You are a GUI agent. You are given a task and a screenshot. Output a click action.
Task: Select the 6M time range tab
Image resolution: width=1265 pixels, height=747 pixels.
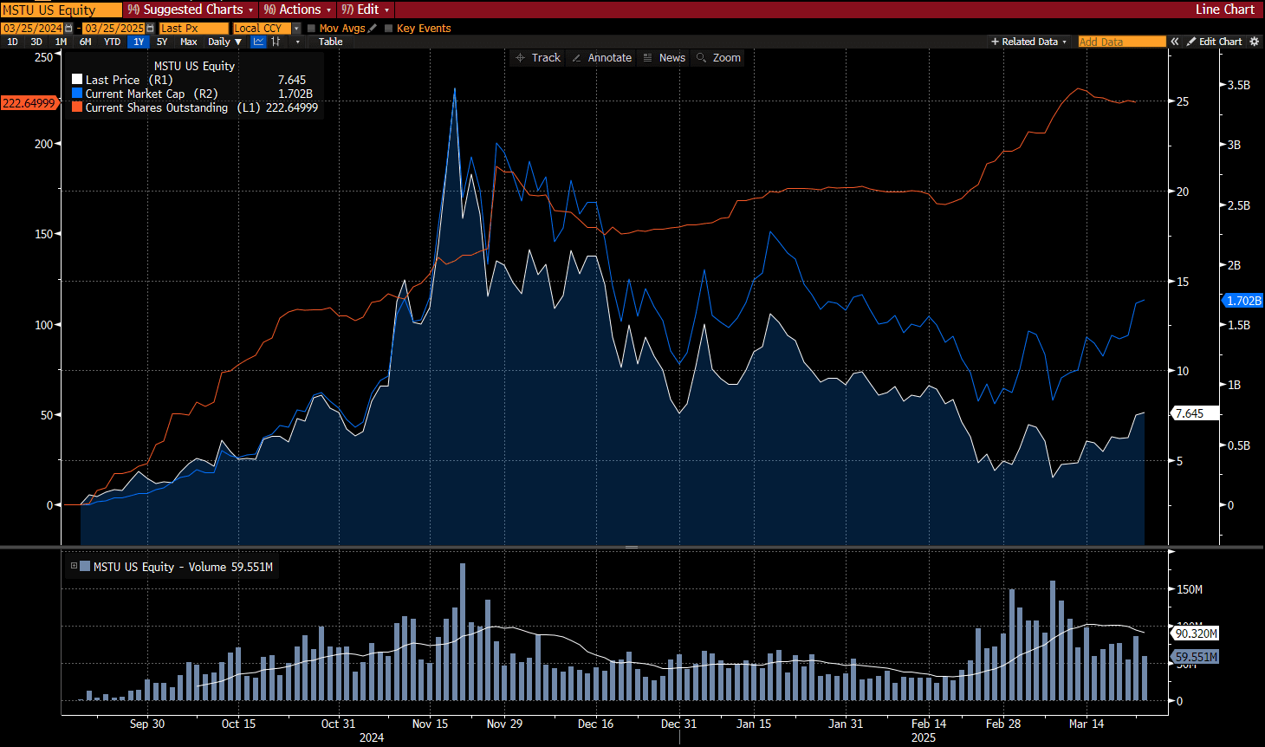(x=85, y=42)
